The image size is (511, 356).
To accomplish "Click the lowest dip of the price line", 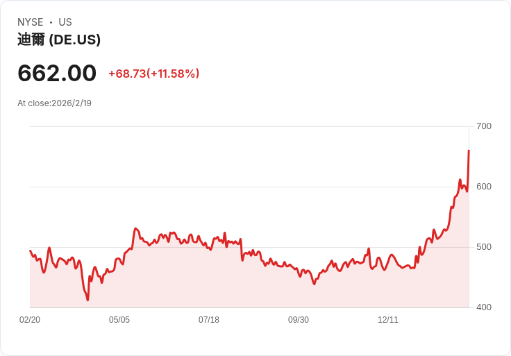I will pos(87,300).
